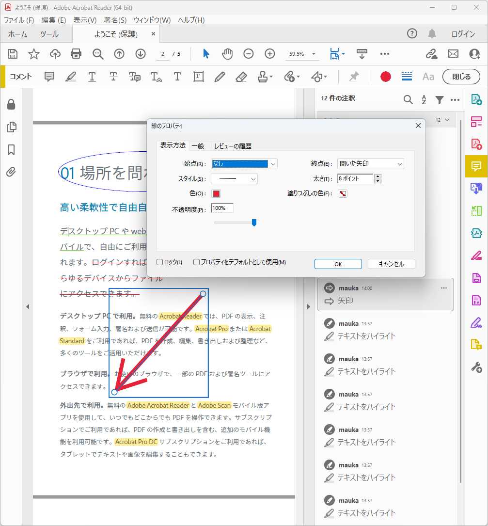Viewport: 488px width, 526px height.
Task: Expand the 12 comments page group chevron
Action: pos(447,120)
